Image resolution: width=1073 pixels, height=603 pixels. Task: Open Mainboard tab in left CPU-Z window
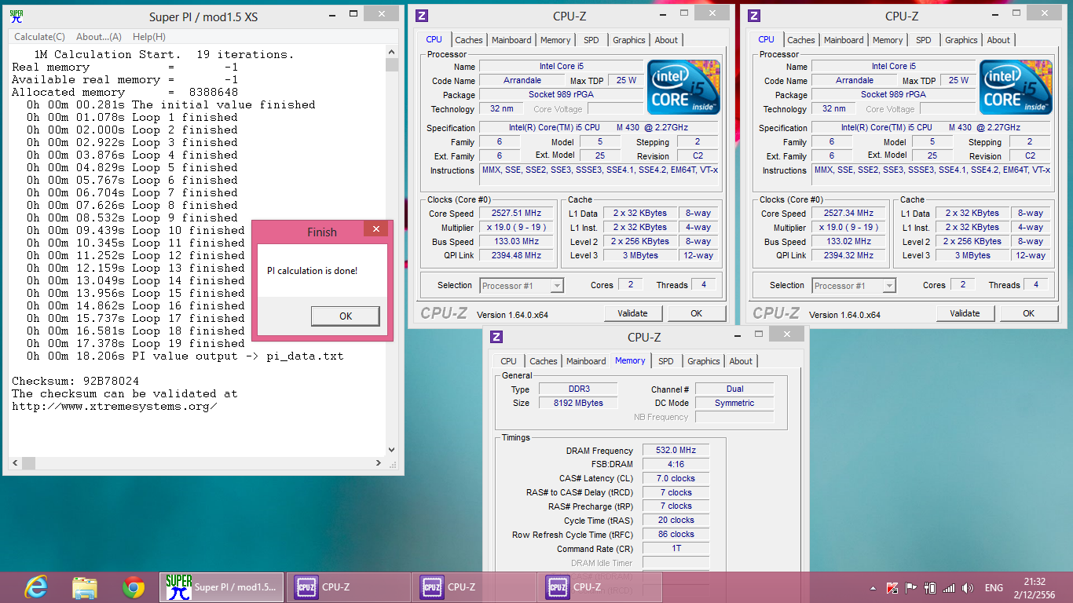(x=511, y=40)
